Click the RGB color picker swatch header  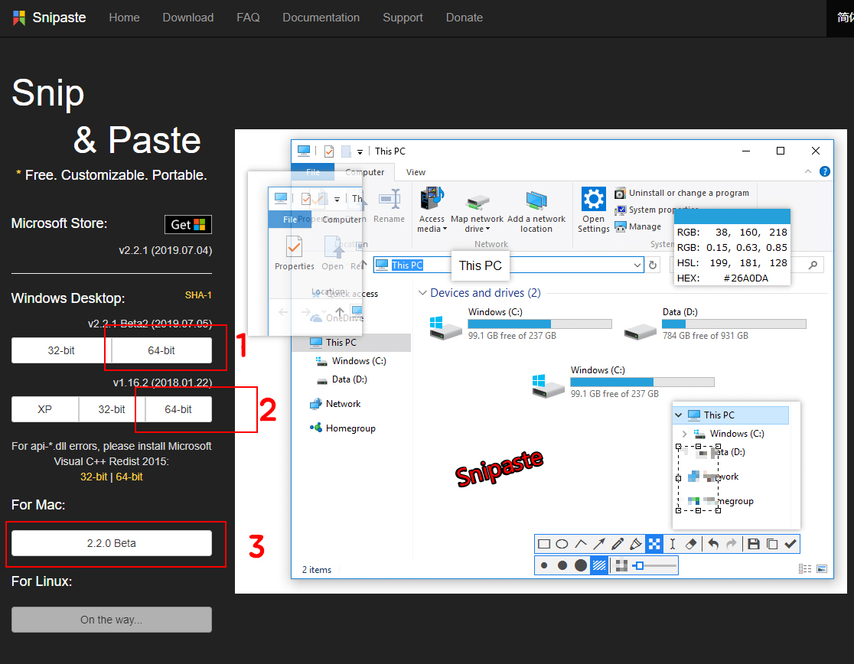tap(732, 216)
